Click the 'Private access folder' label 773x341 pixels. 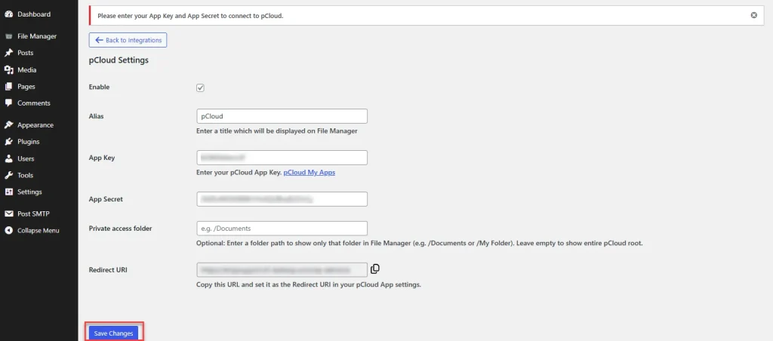[x=120, y=229]
